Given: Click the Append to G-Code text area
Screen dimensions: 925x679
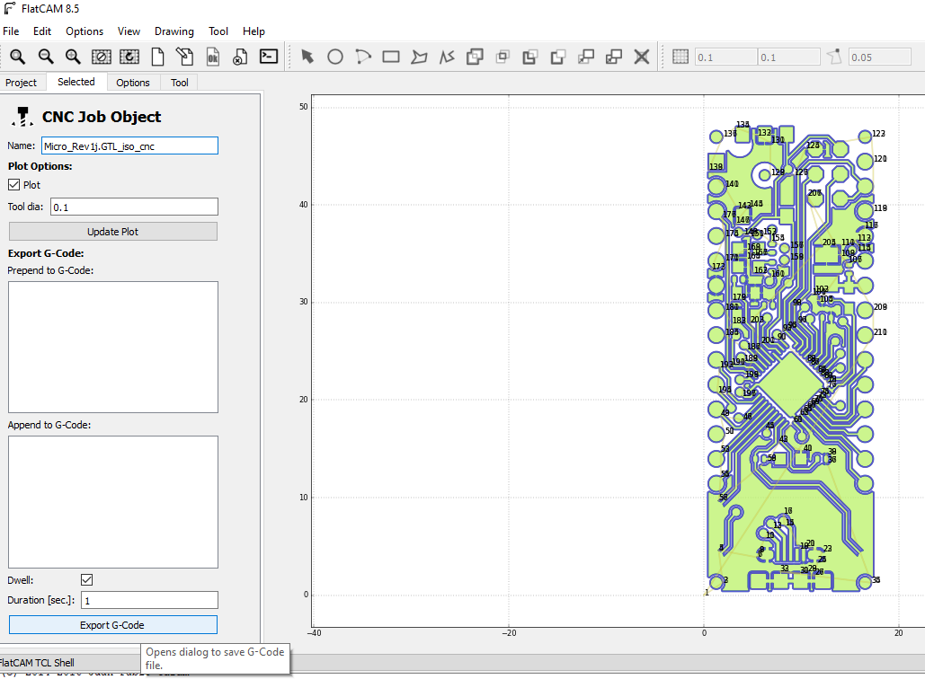Looking at the screenshot, I should [x=112, y=502].
